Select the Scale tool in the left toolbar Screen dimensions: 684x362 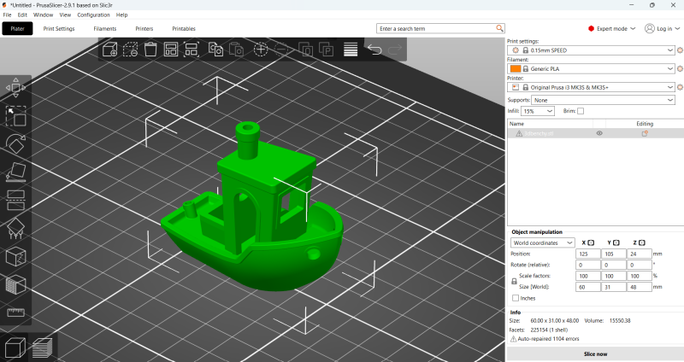point(15,116)
